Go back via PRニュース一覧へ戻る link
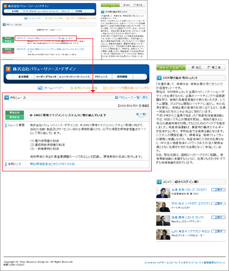The height and width of the screenshot is (271, 229). pyautogui.click(x=133, y=98)
